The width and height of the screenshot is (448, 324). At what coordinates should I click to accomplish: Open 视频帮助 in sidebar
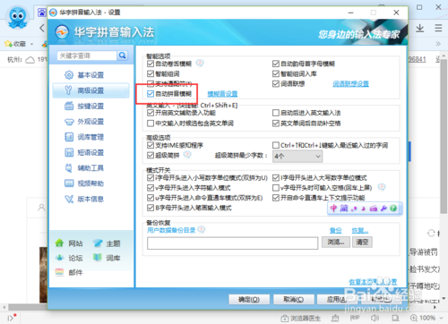click(90, 183)
